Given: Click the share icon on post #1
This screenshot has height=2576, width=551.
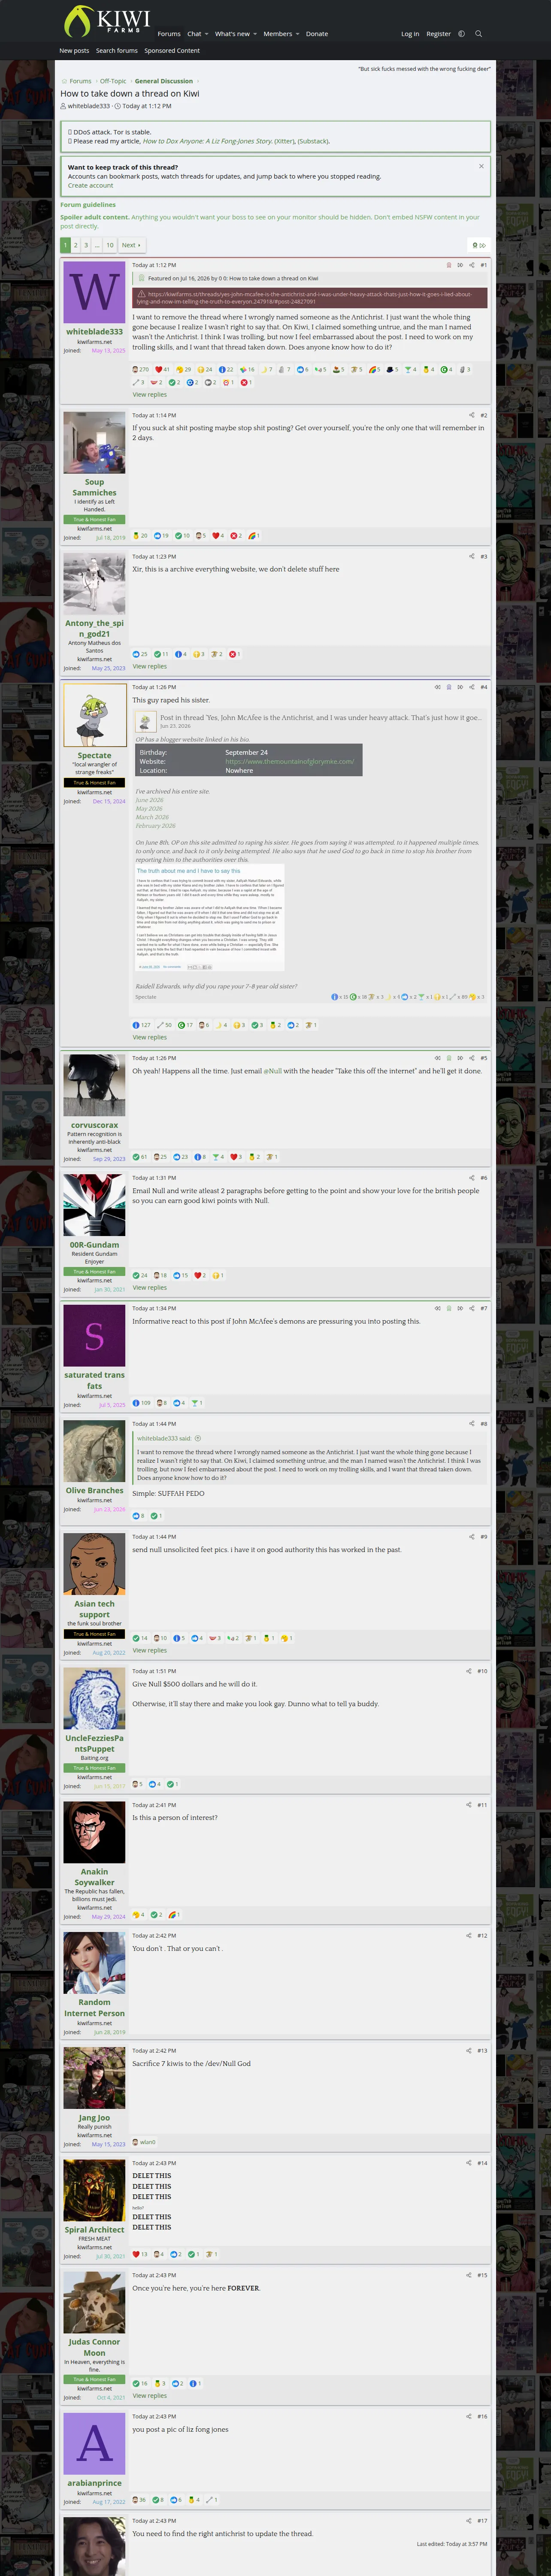Looking at the screenshot, I should (x=471, y=265).
